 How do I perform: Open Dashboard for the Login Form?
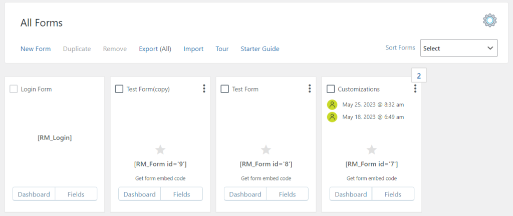coord(34,194)
